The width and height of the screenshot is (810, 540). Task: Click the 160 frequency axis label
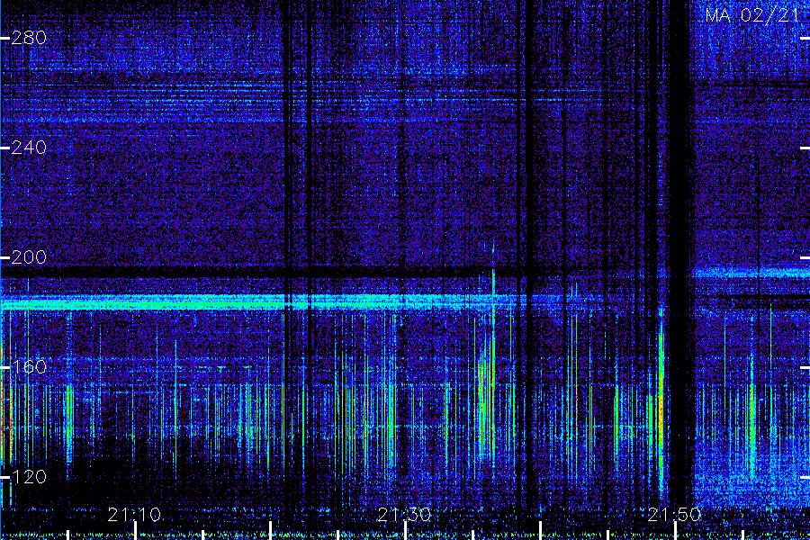coord(29,367)
